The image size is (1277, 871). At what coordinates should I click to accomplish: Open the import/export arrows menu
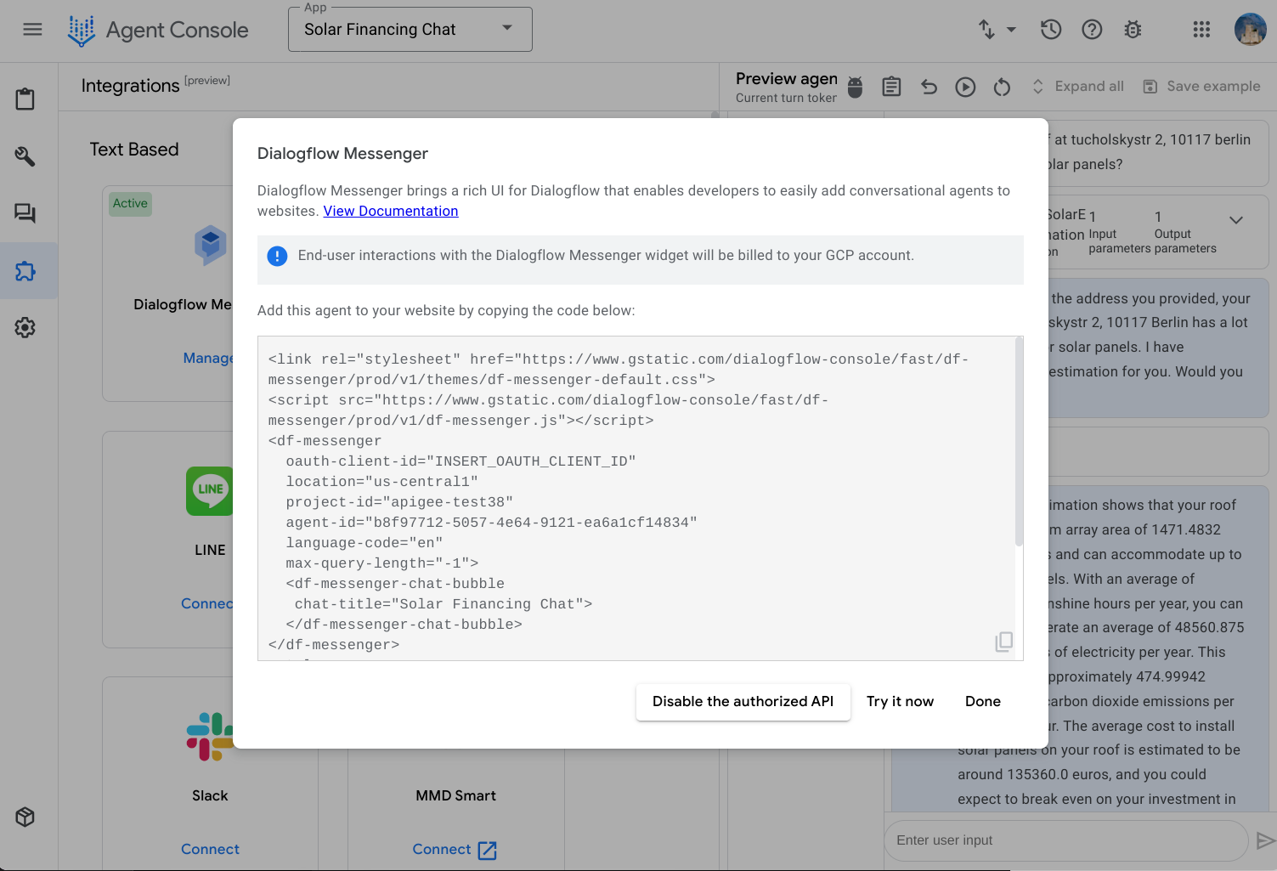pyautogui.click(x=997, y=30)
